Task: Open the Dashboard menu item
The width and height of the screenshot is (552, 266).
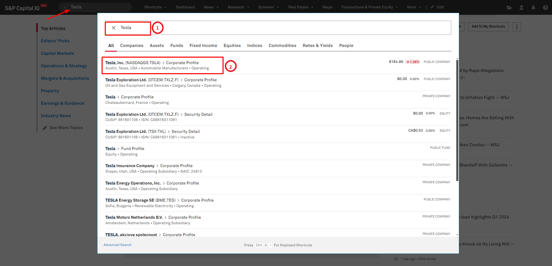Action: click(185, 7)
